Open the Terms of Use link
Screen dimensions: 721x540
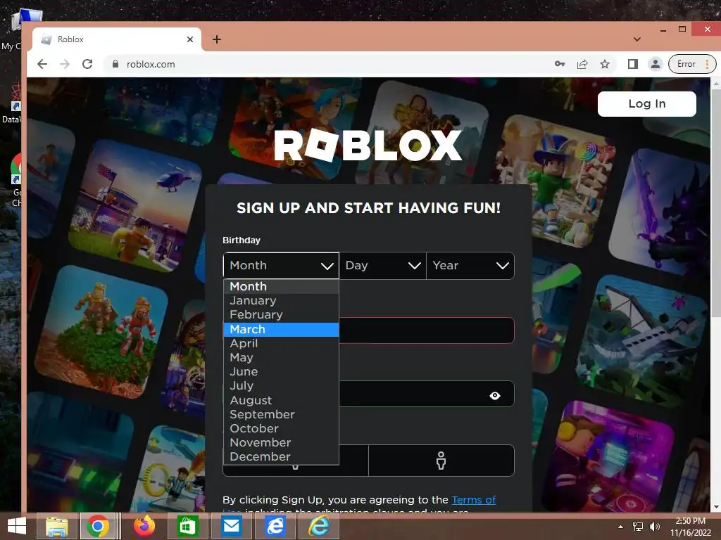(474, 500)
